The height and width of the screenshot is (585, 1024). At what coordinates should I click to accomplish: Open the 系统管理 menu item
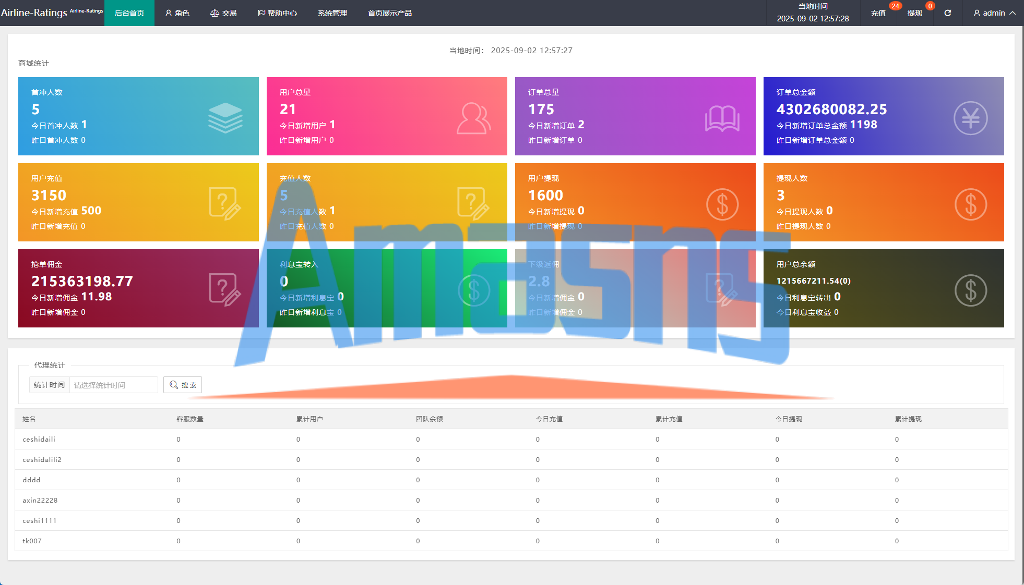pos(332,13)
